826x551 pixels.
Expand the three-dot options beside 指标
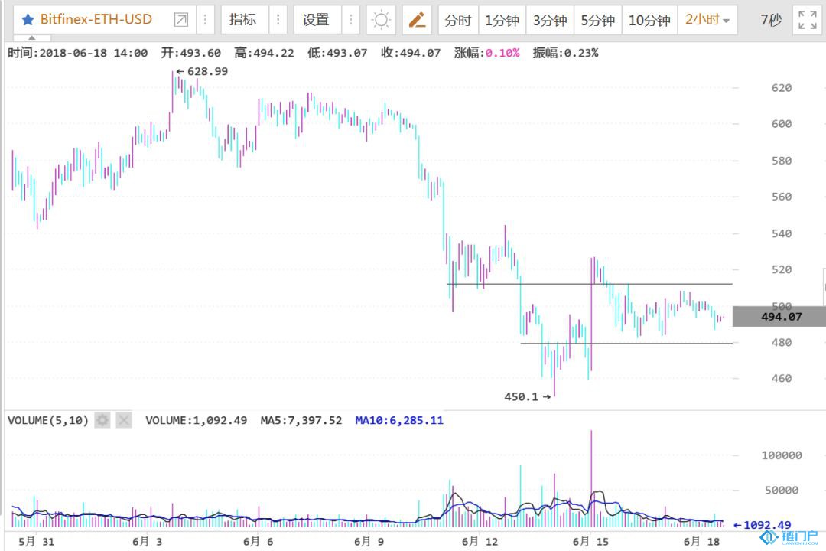(278, 20)
